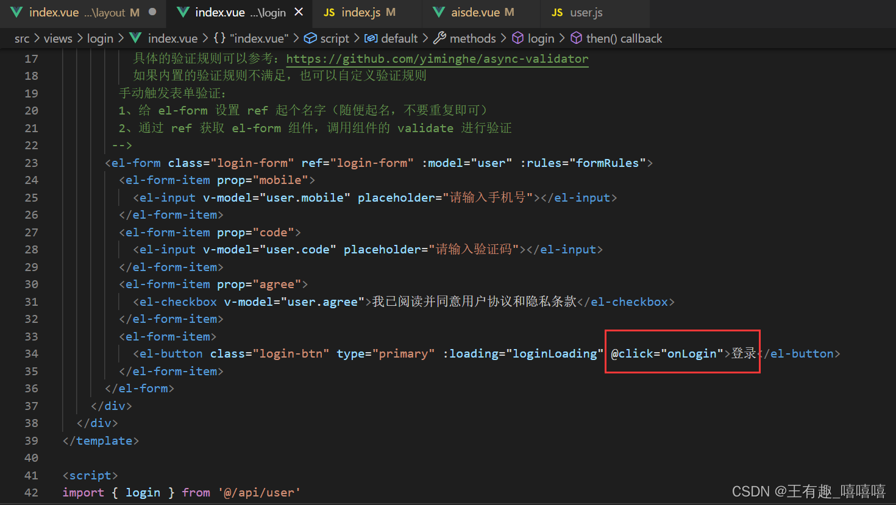The width and height of the screenshot is (896, 505).
Task: Click the script opening tag on line 41
Action: (x=90, y=476)
